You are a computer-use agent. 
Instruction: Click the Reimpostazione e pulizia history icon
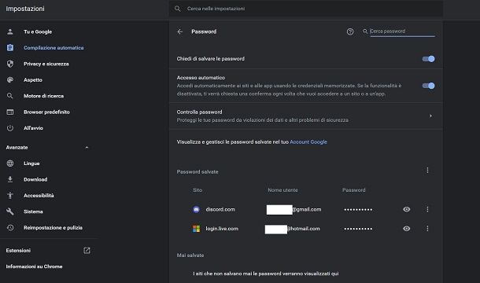point(10,228)
